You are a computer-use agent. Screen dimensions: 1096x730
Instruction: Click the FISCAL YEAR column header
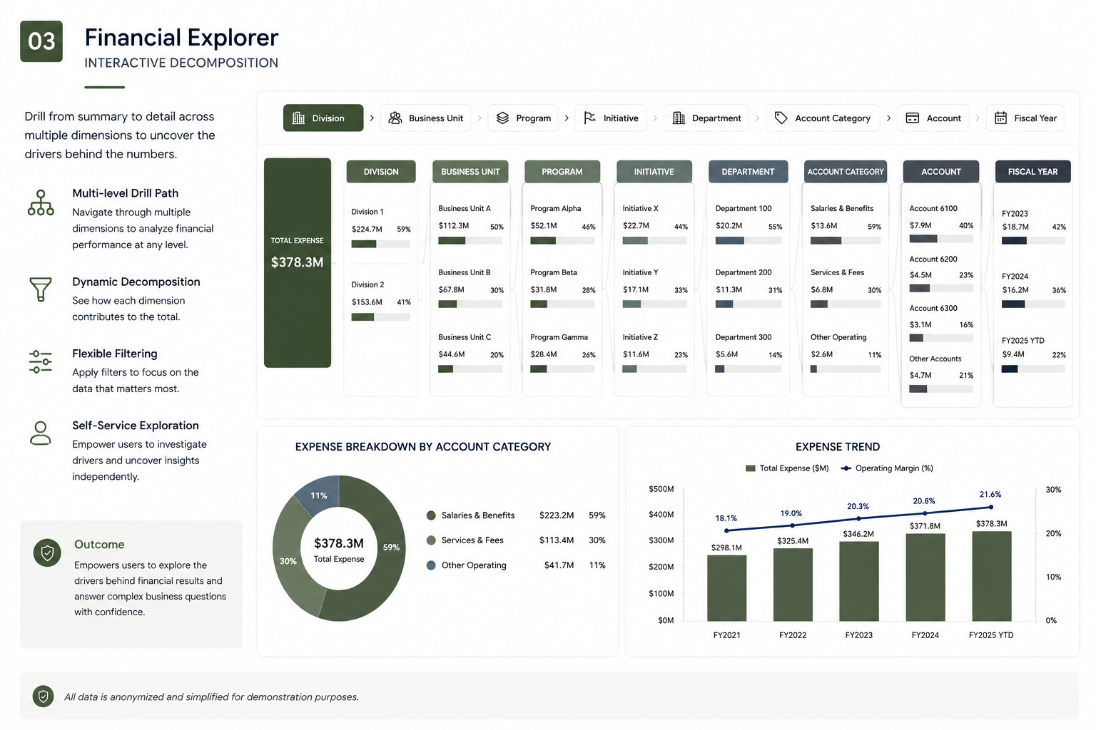click(1032, 172)
